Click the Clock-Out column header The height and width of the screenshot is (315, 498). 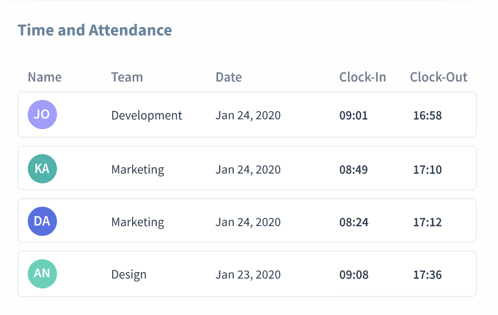439,77
